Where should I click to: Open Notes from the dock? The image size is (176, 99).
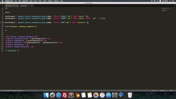coord(90,95)
